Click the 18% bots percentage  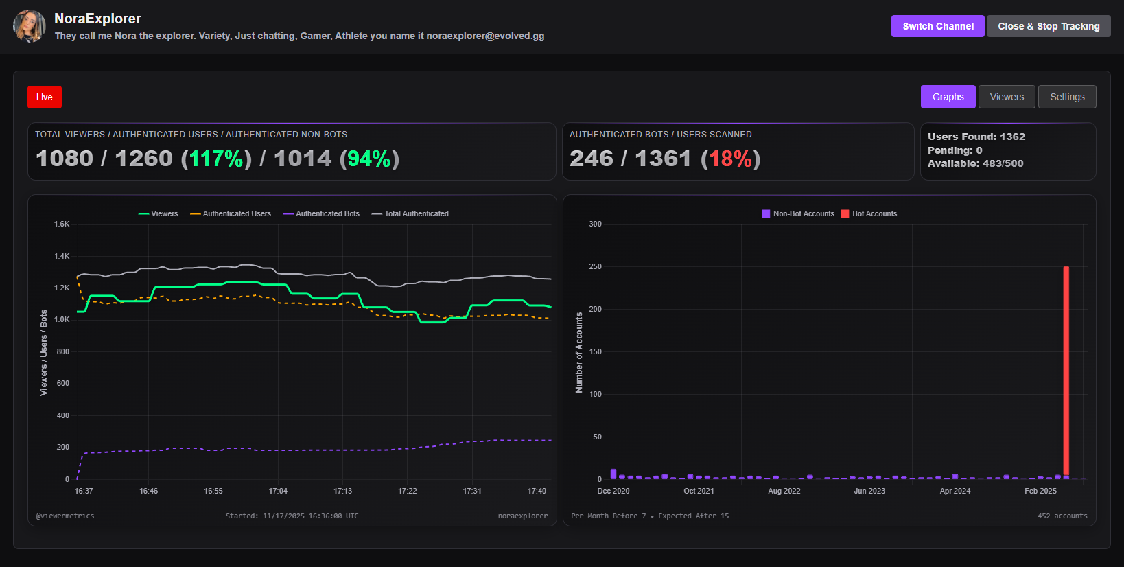point(731,159)
